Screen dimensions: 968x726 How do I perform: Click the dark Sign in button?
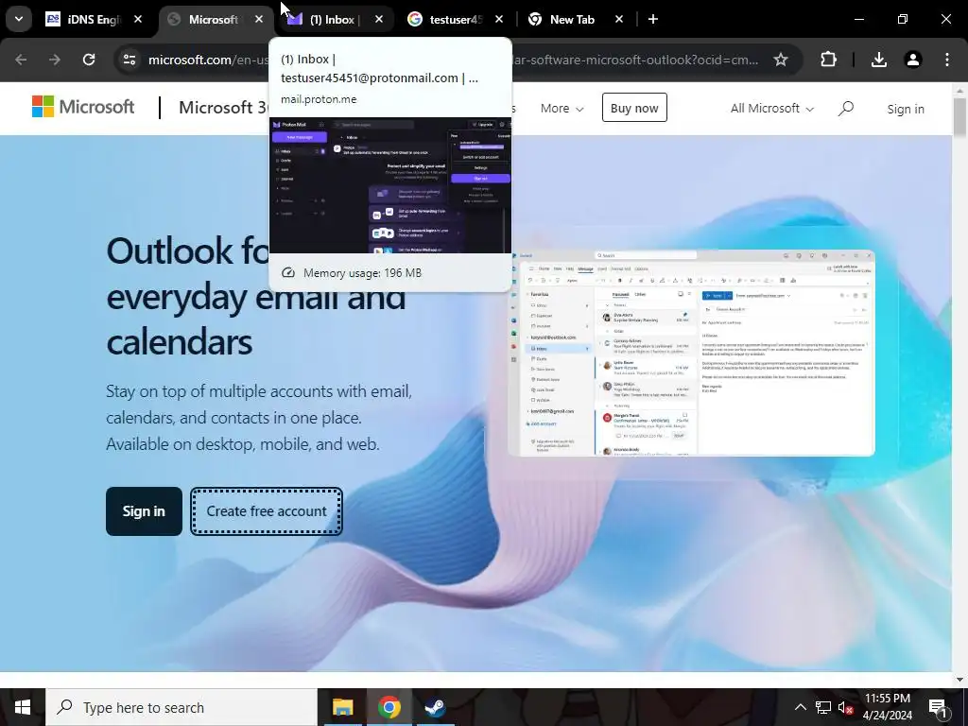coord(144,511)
